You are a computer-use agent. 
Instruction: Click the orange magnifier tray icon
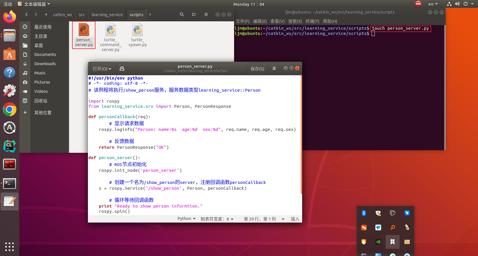[x=393, y=227]
